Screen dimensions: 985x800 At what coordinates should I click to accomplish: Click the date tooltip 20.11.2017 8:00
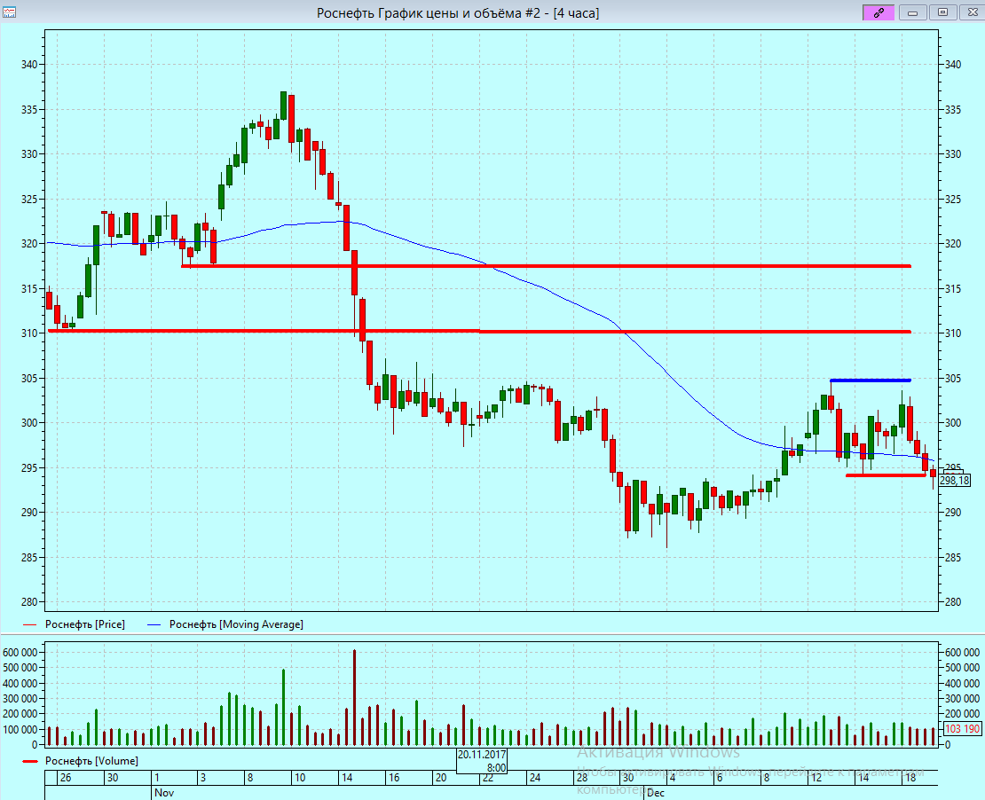coord(482,760)
